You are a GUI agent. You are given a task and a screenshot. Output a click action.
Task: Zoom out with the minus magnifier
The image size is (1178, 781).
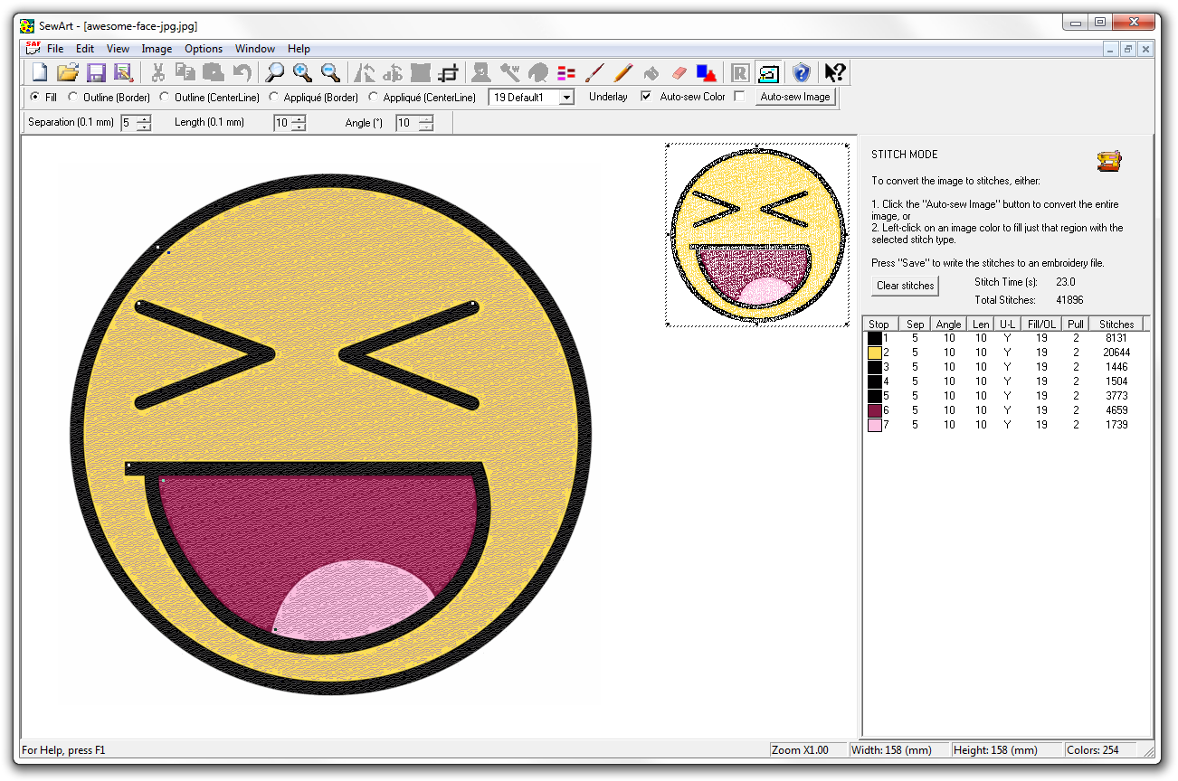330,72
